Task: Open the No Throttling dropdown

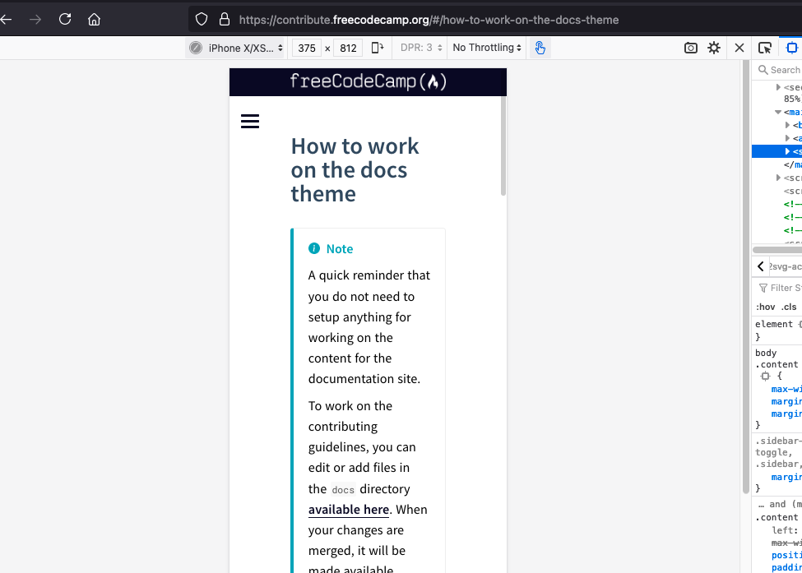Action: click(485, 48)
